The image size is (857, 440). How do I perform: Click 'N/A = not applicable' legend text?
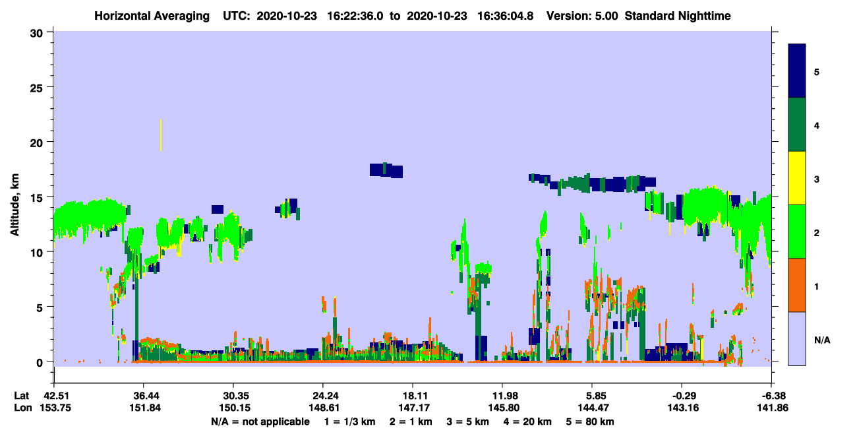tap(260, 422)
